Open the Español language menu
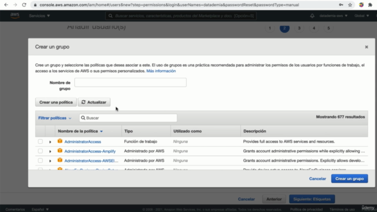Image resolution: width=377 pixels, height=212 pixels. [x=40, y=210]
